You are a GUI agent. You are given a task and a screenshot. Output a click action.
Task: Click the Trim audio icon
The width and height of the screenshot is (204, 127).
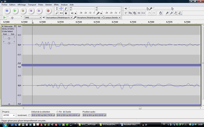[x=139, y=13]
